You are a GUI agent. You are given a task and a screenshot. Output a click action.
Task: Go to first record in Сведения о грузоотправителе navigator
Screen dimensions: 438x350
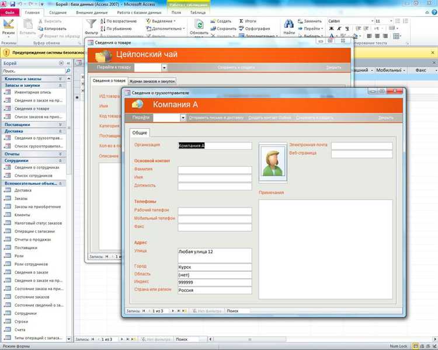click(x=144, y=311)
